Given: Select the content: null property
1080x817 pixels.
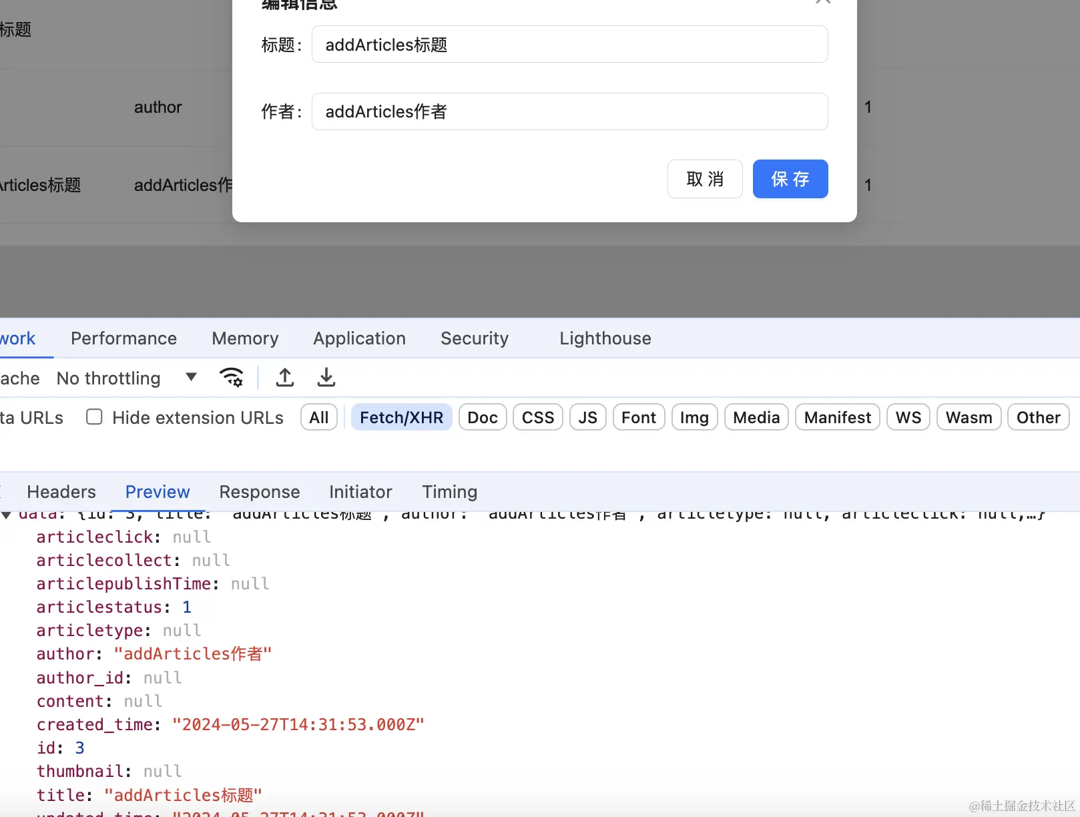Looking at the screenshot, I should click(99, 701).
